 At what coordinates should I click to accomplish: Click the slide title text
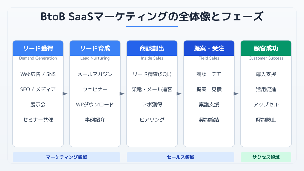pyautogui.click(x=152, y=17)
